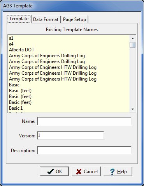Click the scrollbar down arrow in template list

pyautogui.click(x=133, y=109)
